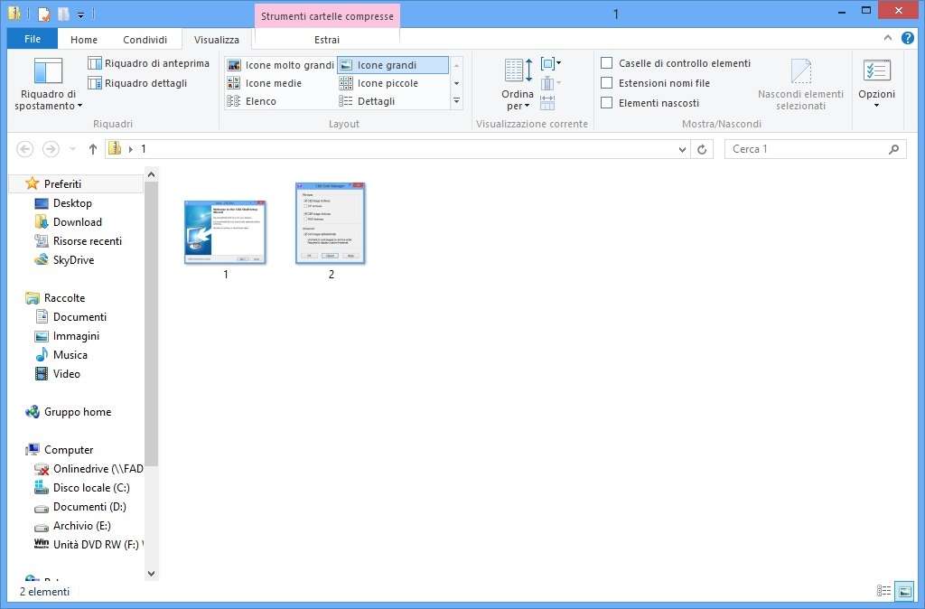The image size is (925, 609).
Task: Toggle the Riquadro di anteprima button
Action: [148, 63]
